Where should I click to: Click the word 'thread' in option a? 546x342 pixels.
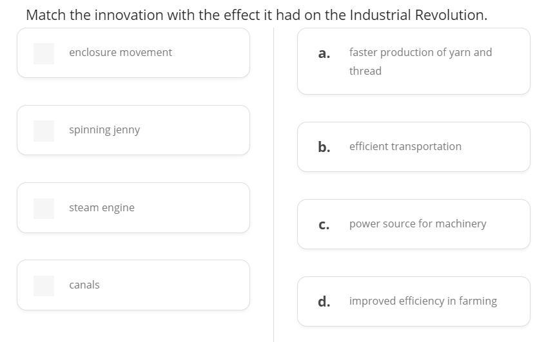coord(366,71)
